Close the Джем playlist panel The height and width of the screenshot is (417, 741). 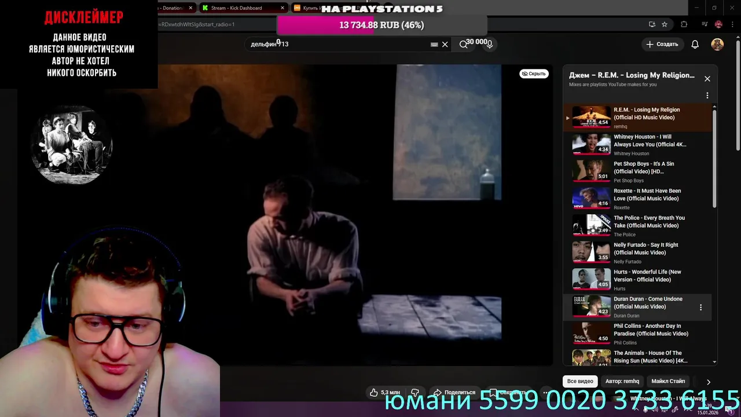point(707,79)
